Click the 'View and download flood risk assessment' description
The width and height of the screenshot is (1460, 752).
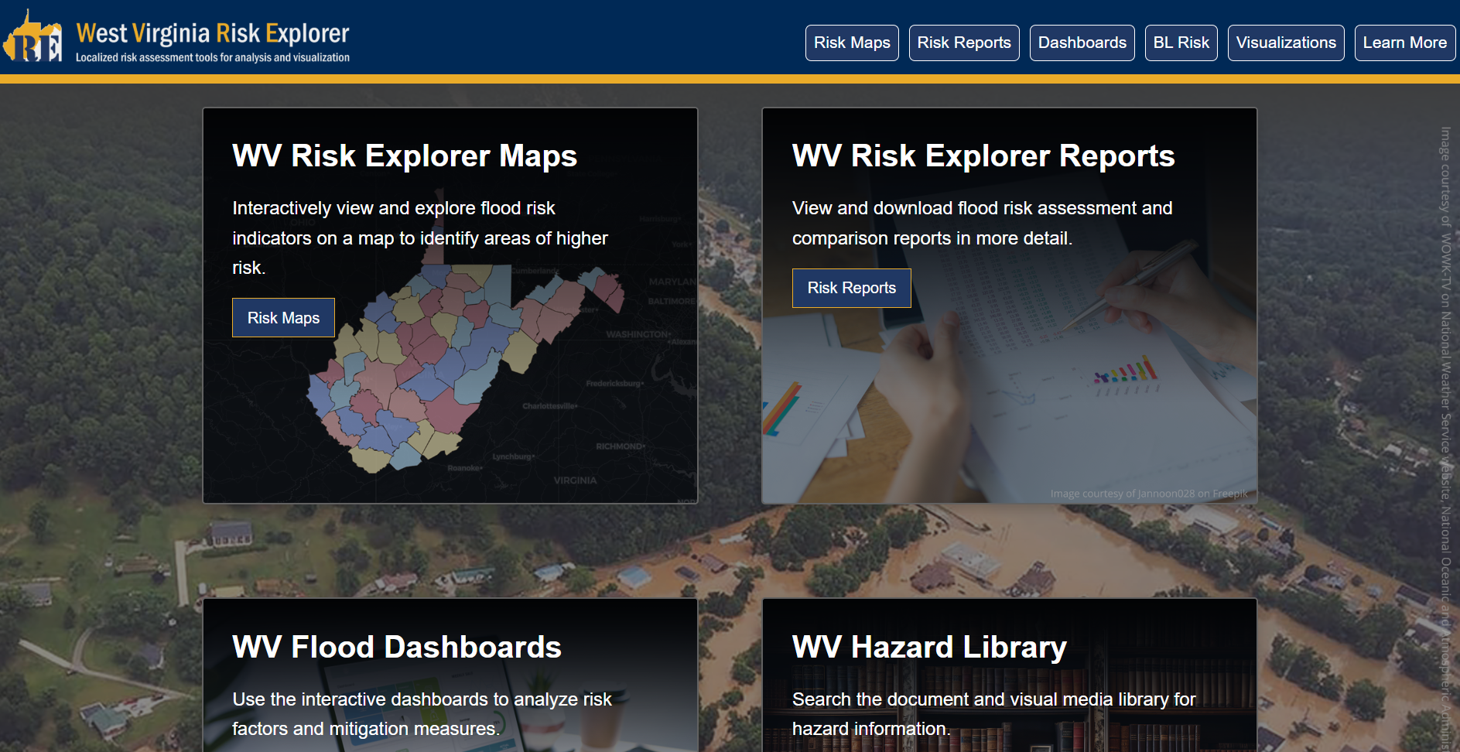click(983, 223)
